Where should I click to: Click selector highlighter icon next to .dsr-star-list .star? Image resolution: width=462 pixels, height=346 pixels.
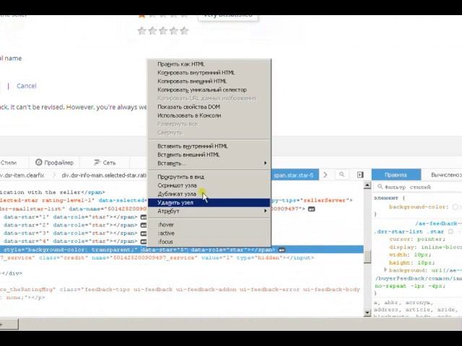coord(450,231)
